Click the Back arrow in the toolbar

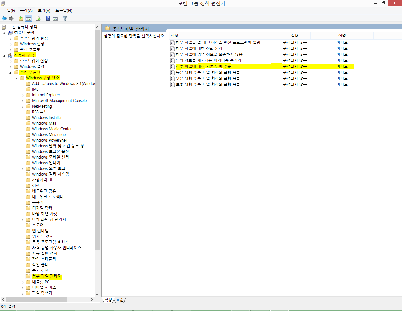click(x=4, y=19)
